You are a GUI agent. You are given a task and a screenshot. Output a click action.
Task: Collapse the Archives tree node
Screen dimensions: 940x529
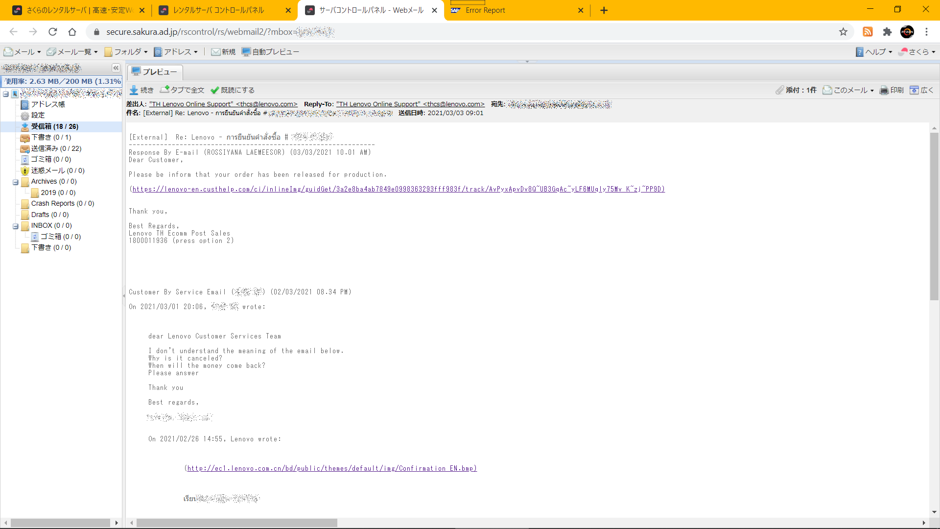[16, 182]
